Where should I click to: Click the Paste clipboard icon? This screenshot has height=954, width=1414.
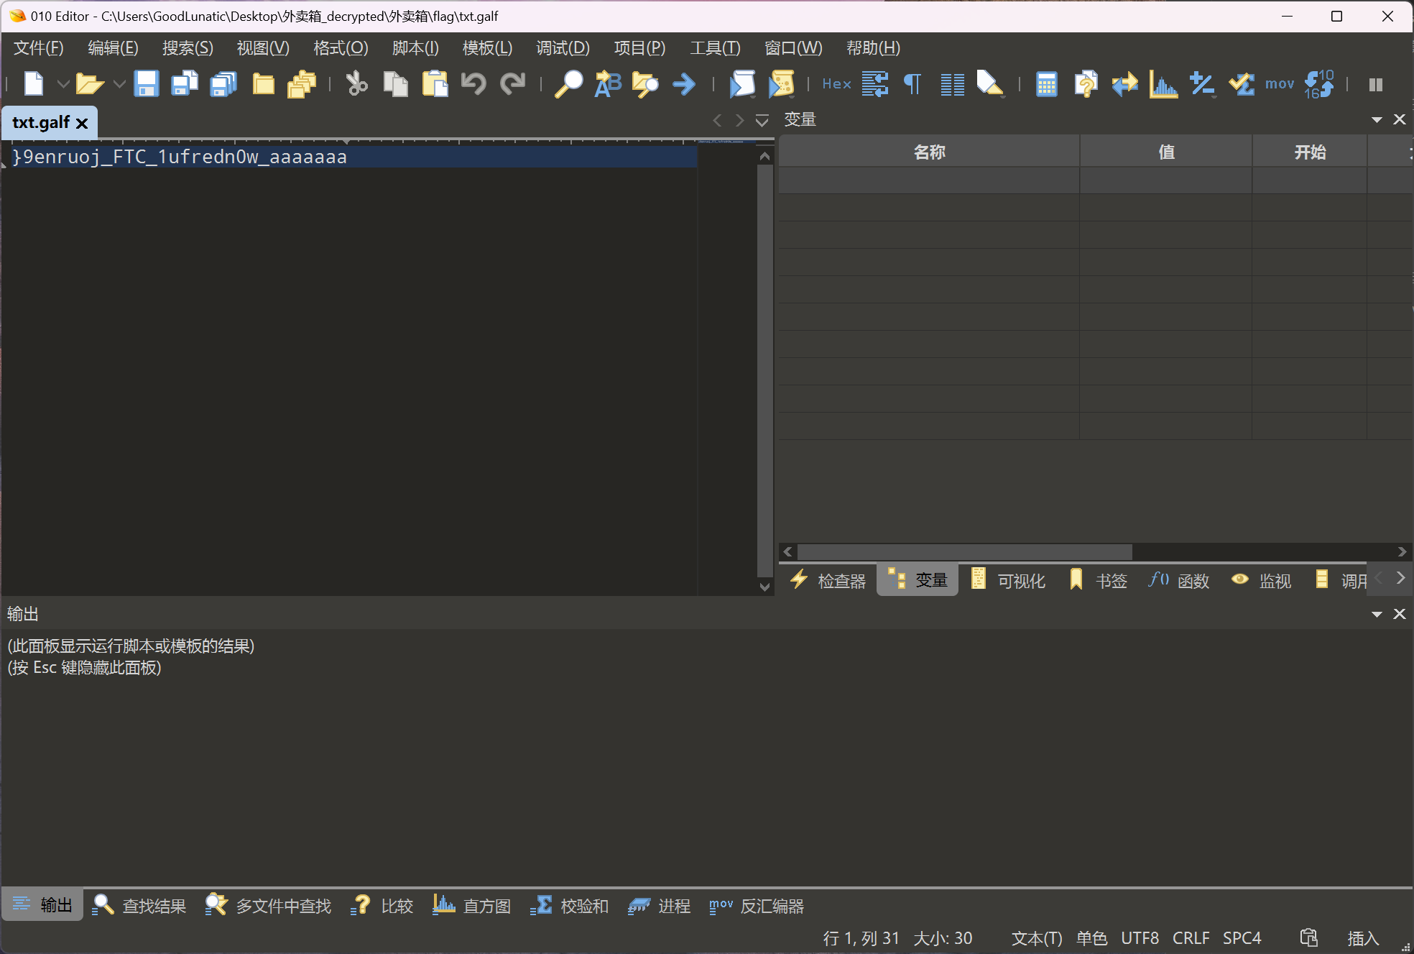pyautogui.click(x=435, y=84)
